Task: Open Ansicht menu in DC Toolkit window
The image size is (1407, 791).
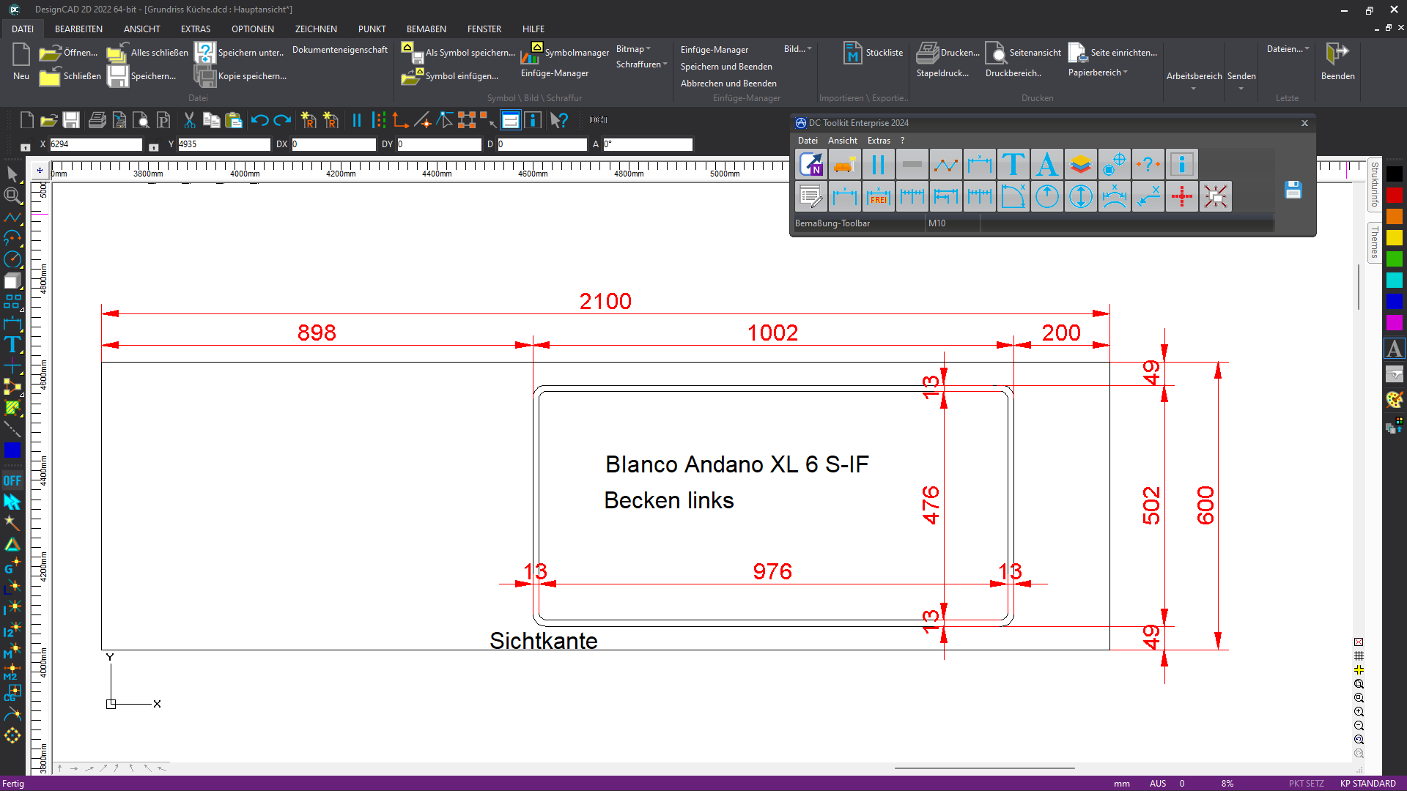Action: point(843,141)
